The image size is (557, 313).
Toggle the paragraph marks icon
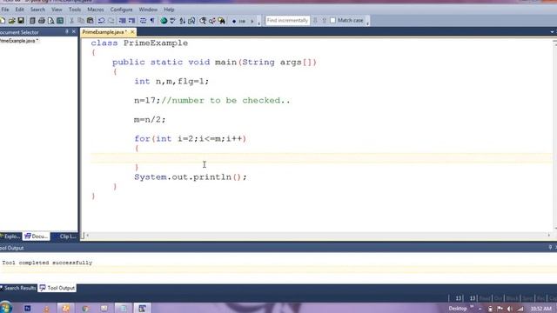pos(152,21)
